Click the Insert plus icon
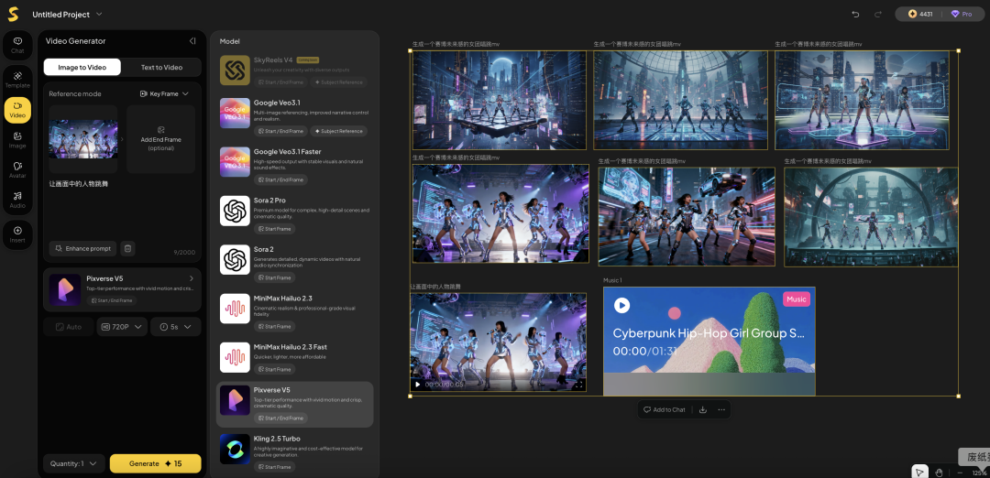Screen dimensions: 990x478 click(17, 232)
